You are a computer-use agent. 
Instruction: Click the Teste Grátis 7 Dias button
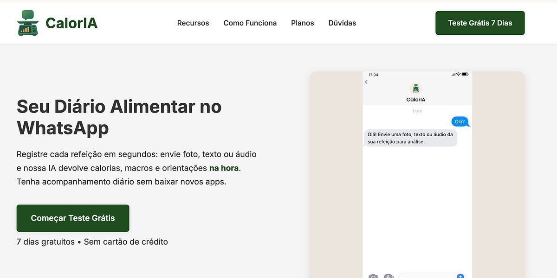[x=480, y=23]
